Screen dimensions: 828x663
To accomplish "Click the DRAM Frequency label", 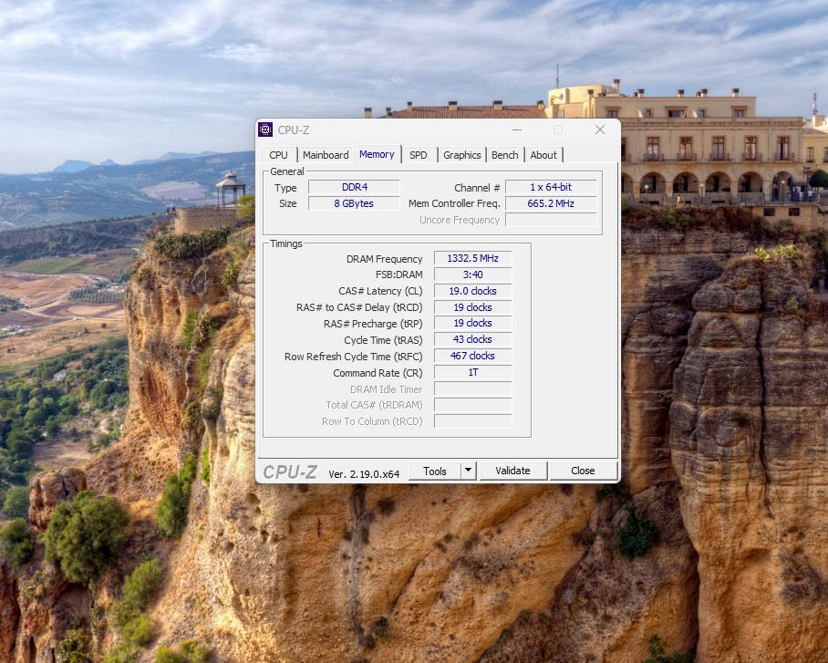I will (x=385, y=259).
